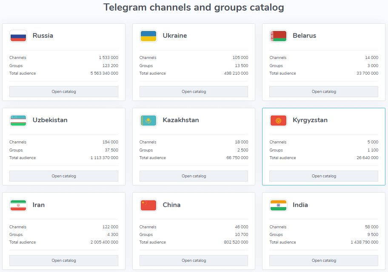Open catalog for Kazakhstan
The image size is (388, 272).
click(194, 176)
